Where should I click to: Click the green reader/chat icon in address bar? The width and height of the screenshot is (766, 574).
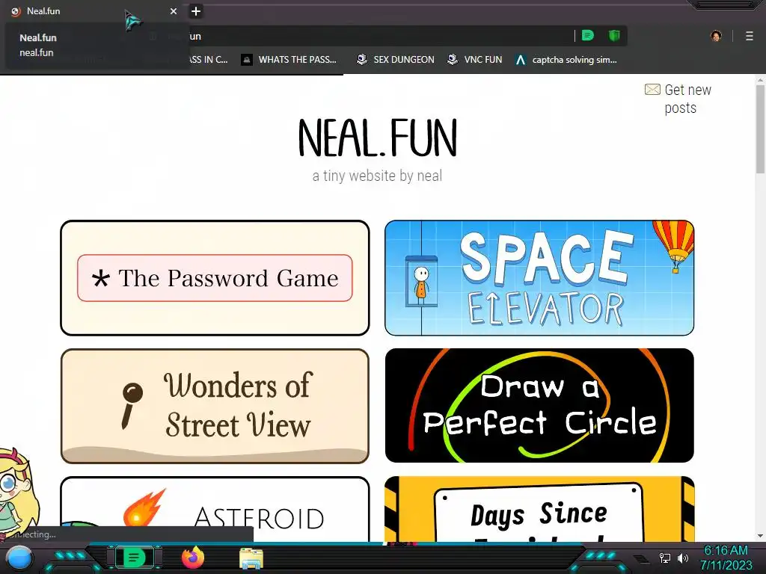(588, 36)
